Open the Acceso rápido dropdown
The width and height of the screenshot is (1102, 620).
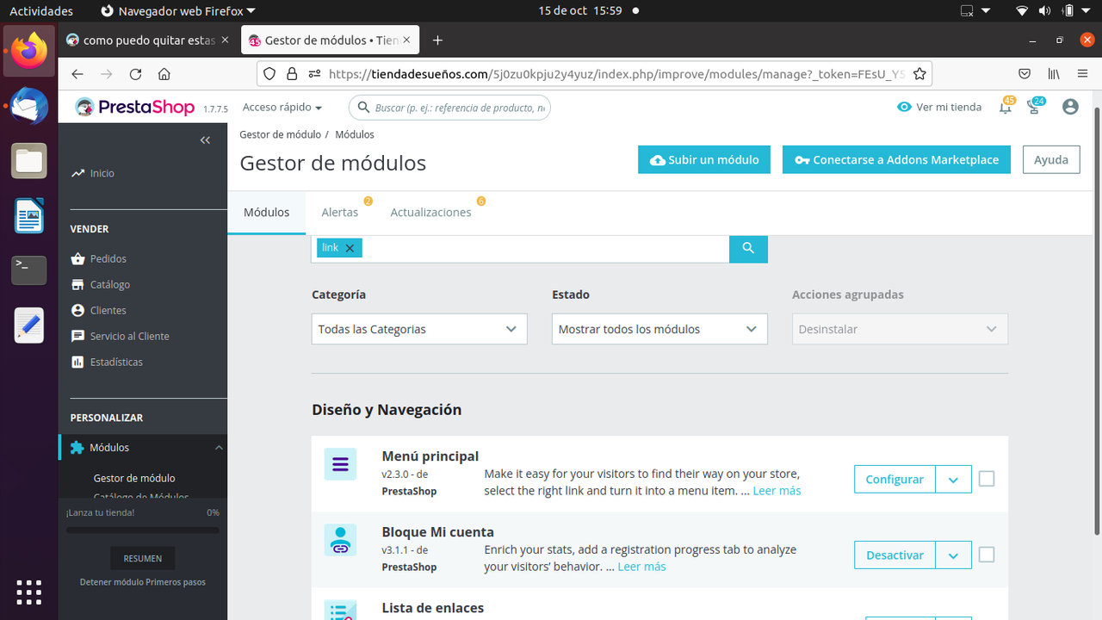point(282,108)
